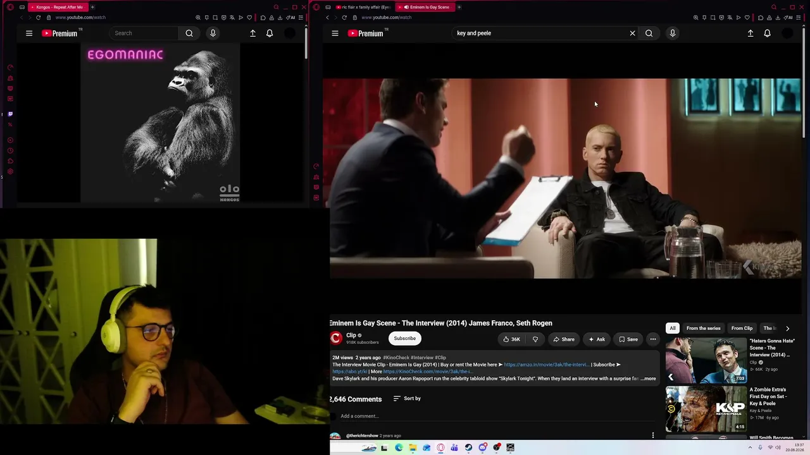
Task: Click the right window address bar URL
Action: point(386,17)
